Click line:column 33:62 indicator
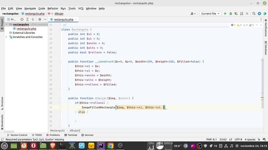 click(x=223, y=140)
